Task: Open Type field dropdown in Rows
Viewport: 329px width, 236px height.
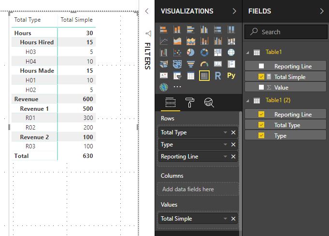Action: point(225,144)
